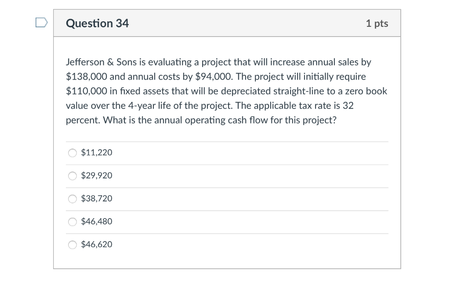Choose the answer labeled $11,220
The width and height of the screenshot is (450, 289).
[x=96, y=153]
